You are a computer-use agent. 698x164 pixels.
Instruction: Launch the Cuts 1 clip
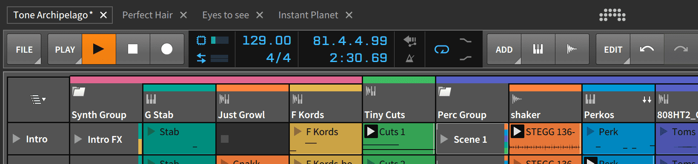click(x=371, y=132)
